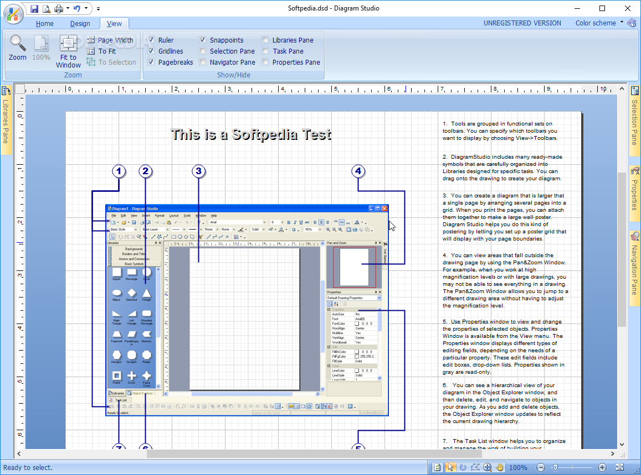Viewport: 641px width, 475px height.
Task: Click the paragraph starting '1. Tools are grouped'
Action: 500,131
